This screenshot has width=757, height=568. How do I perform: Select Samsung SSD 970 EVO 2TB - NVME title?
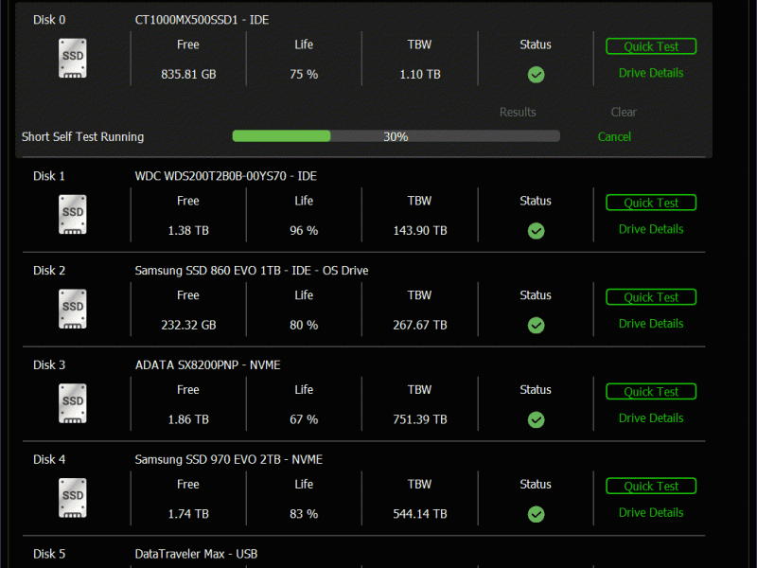[x=228, y=459]
